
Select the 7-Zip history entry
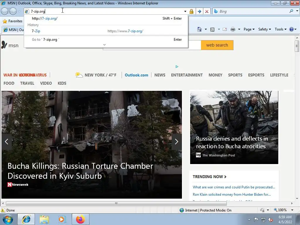pos(106,31)
